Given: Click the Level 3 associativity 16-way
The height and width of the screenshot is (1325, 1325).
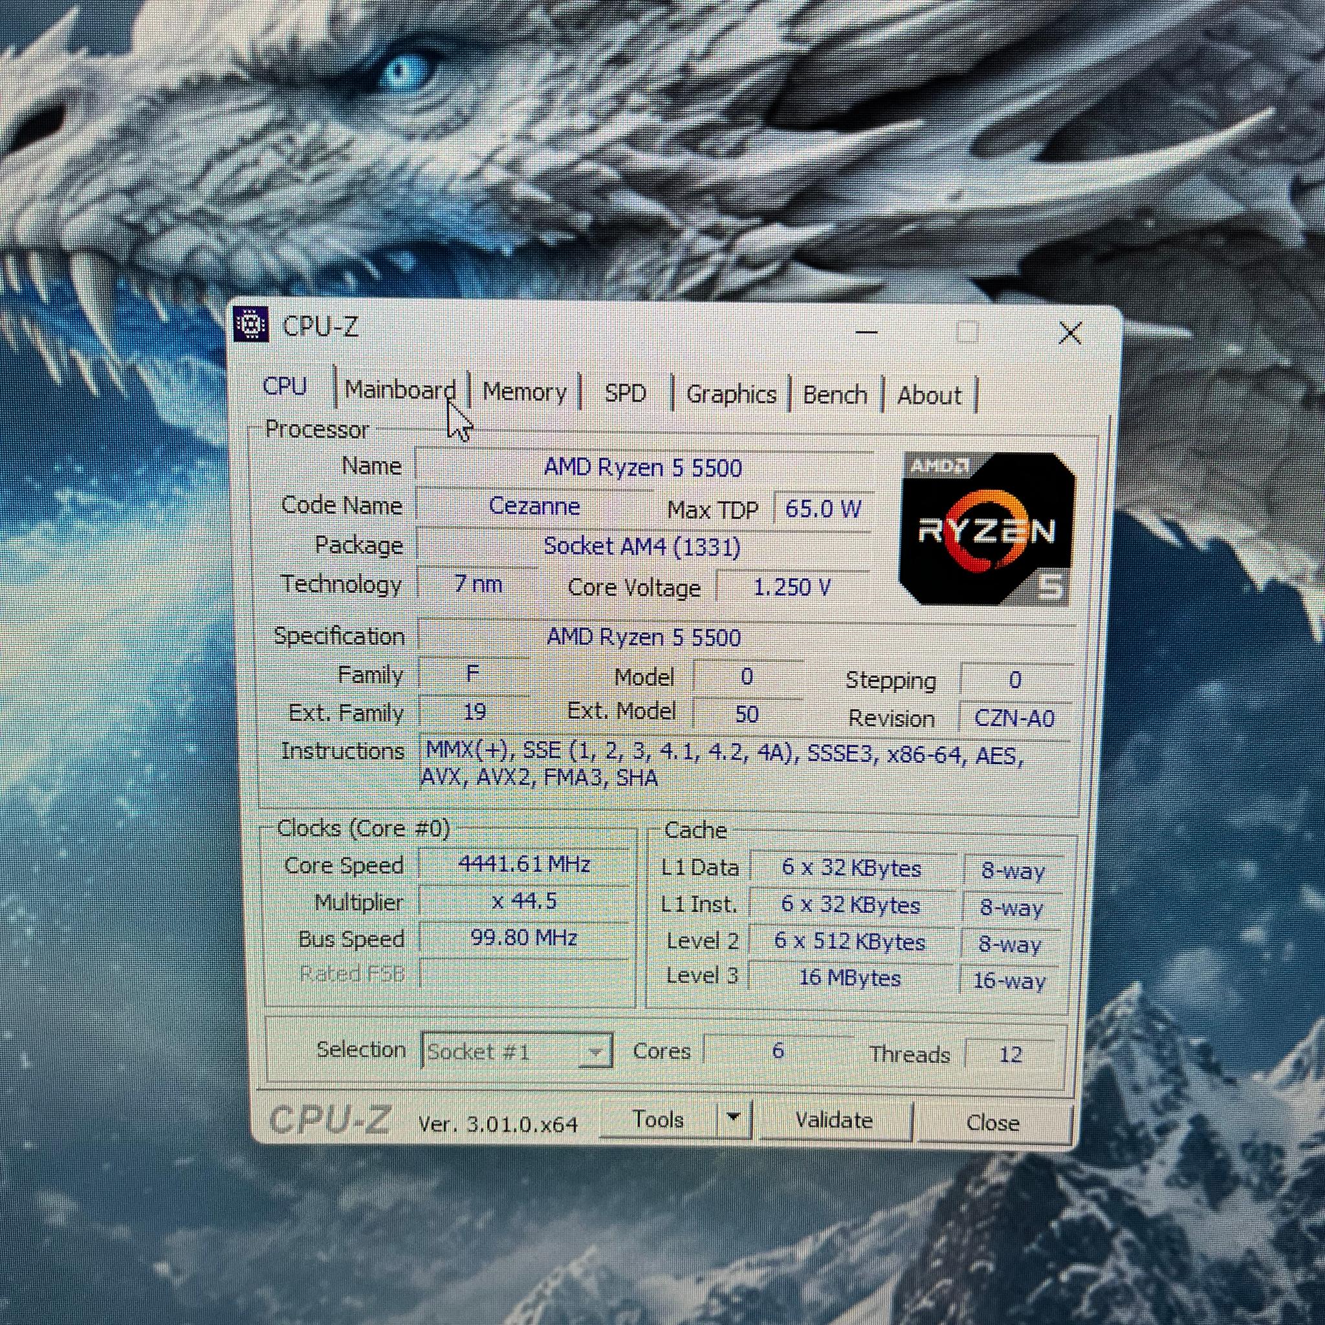Looking at the screenshot, I should point(1009,981).
